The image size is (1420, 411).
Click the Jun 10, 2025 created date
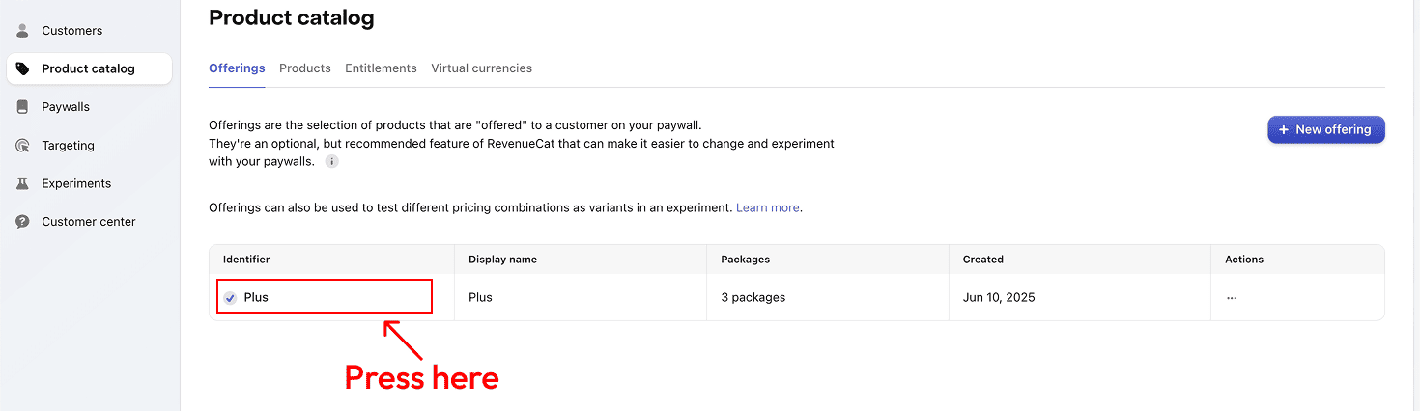pos(998,298)
